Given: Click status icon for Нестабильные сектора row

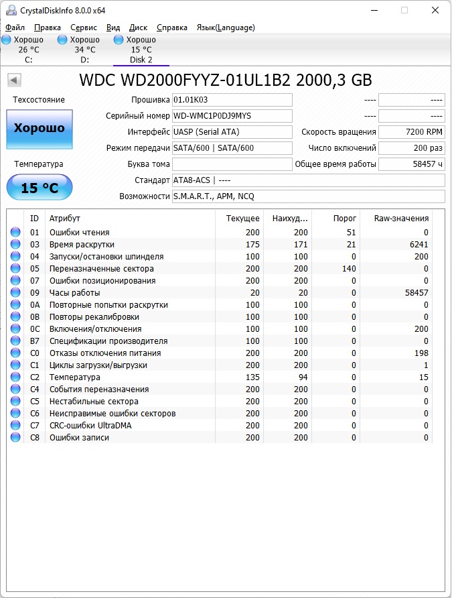Looking at the screenshot, I should (x=15, y=401).
